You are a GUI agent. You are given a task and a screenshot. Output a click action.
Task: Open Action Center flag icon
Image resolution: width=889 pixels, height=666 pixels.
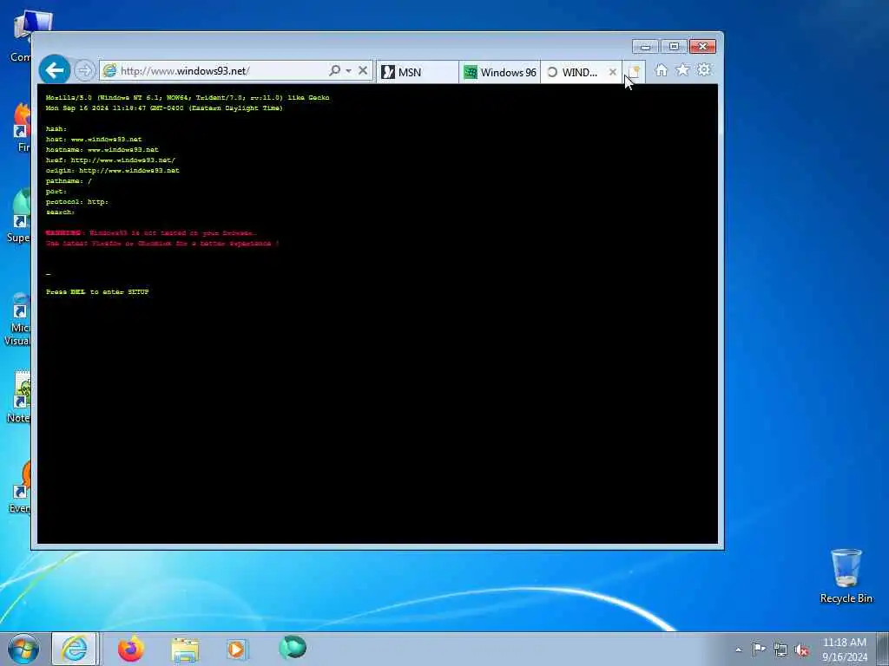tap(759, 649)
